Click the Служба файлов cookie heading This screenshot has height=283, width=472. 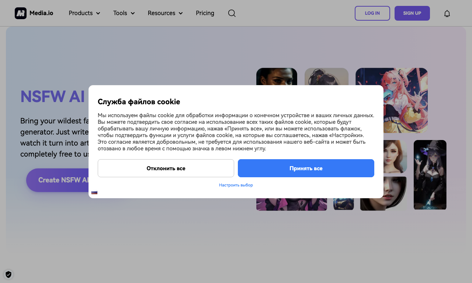(139, 102)
